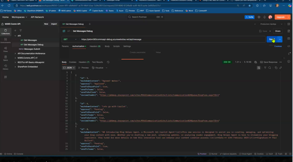Open the documentation icon in right sidebar
293x162 pixels.
coord(289,31)
